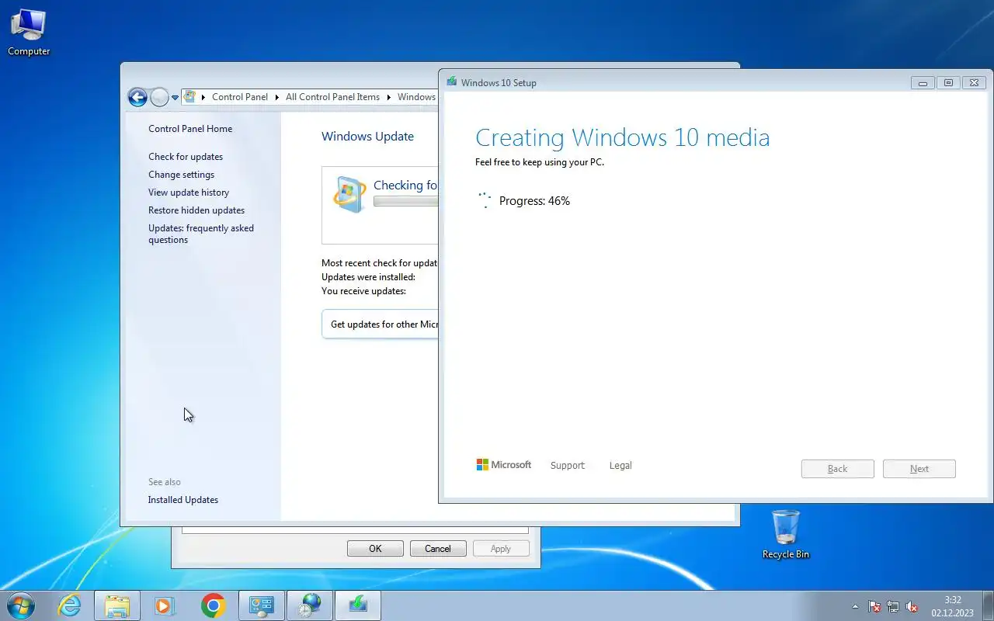
Task: Click the 'You receive updates:' text
Action: click(363, 291)
